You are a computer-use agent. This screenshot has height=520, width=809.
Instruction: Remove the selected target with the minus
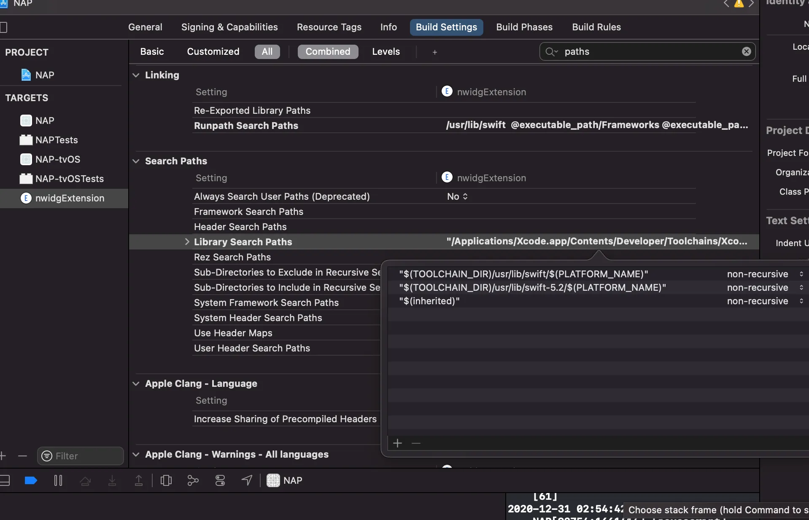click(23, 456)
